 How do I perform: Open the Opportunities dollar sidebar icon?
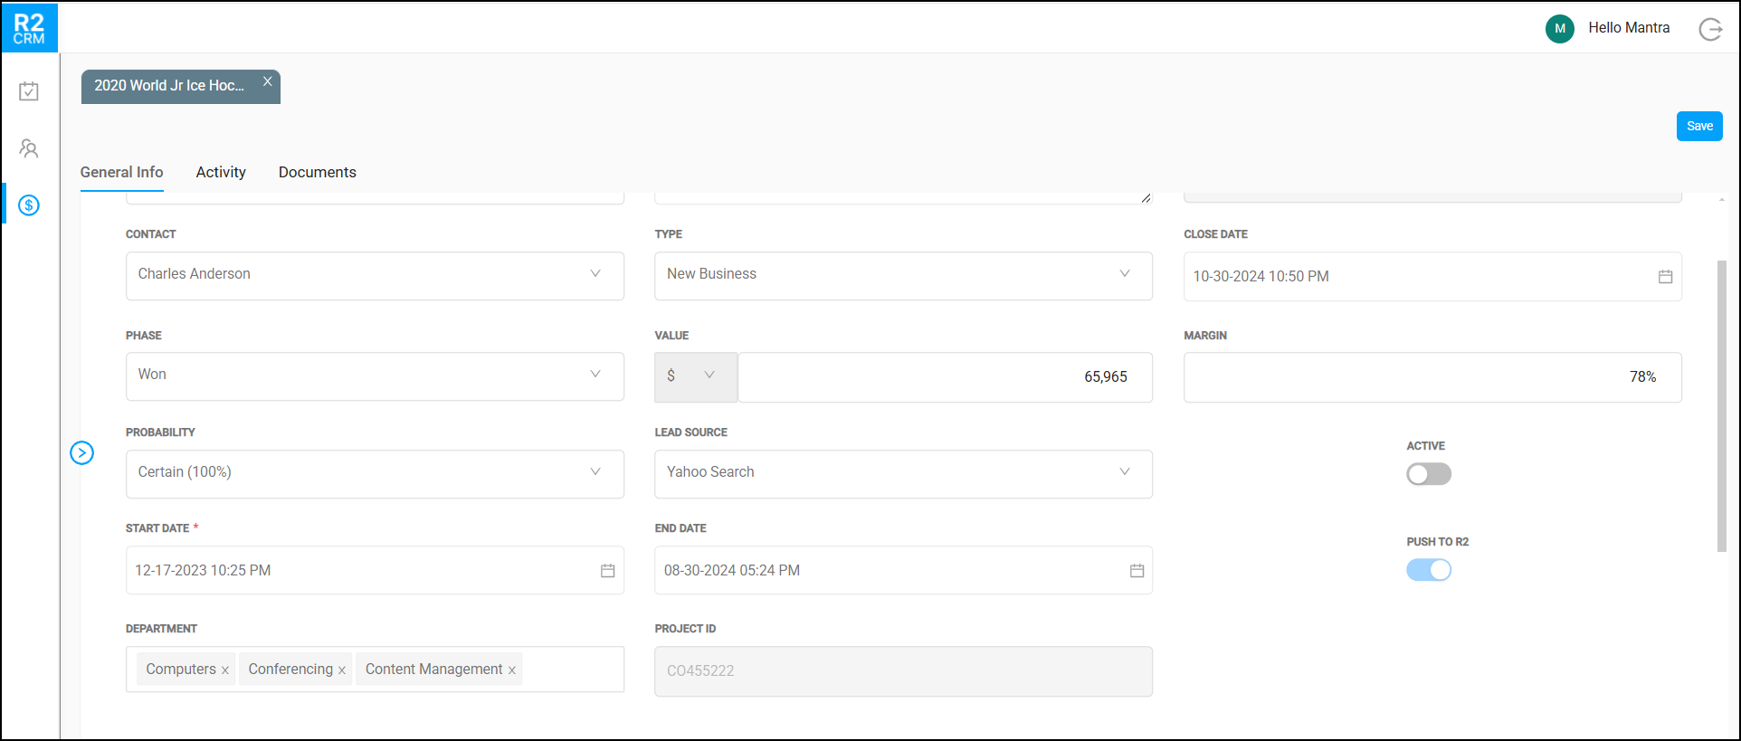[x=29, y=205]
